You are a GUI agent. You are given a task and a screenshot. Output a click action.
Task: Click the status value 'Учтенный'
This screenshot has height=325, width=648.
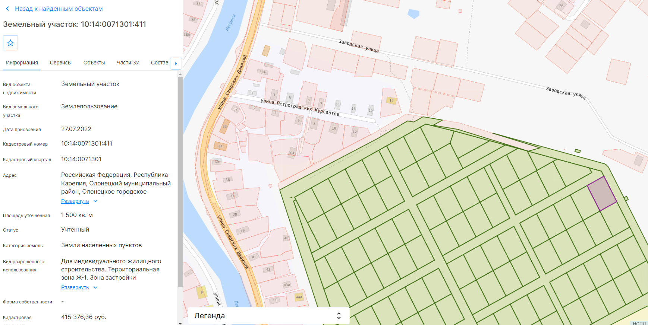pos(75,230)
